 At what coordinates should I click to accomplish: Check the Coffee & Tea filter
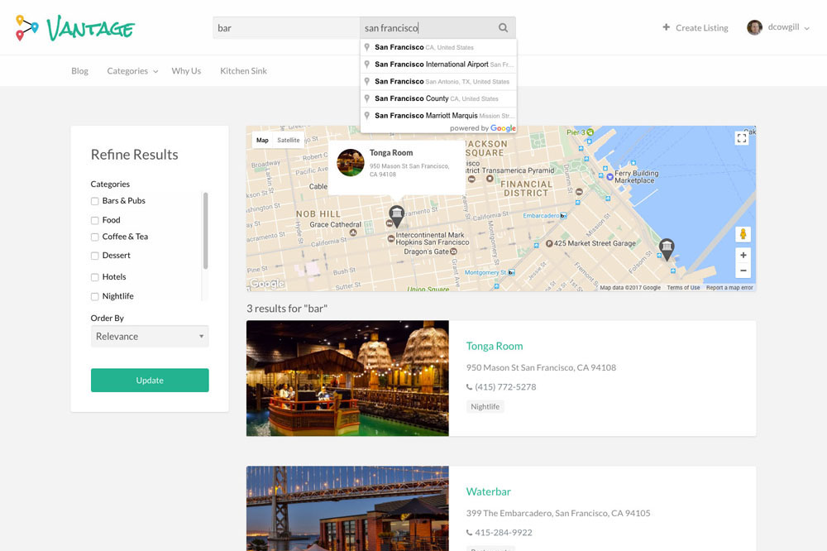pos(94,237)
